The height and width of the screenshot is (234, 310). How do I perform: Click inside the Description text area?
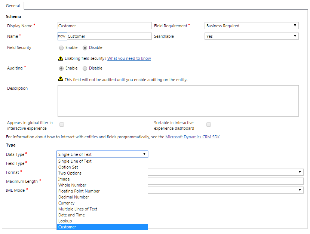coord(178,101)
